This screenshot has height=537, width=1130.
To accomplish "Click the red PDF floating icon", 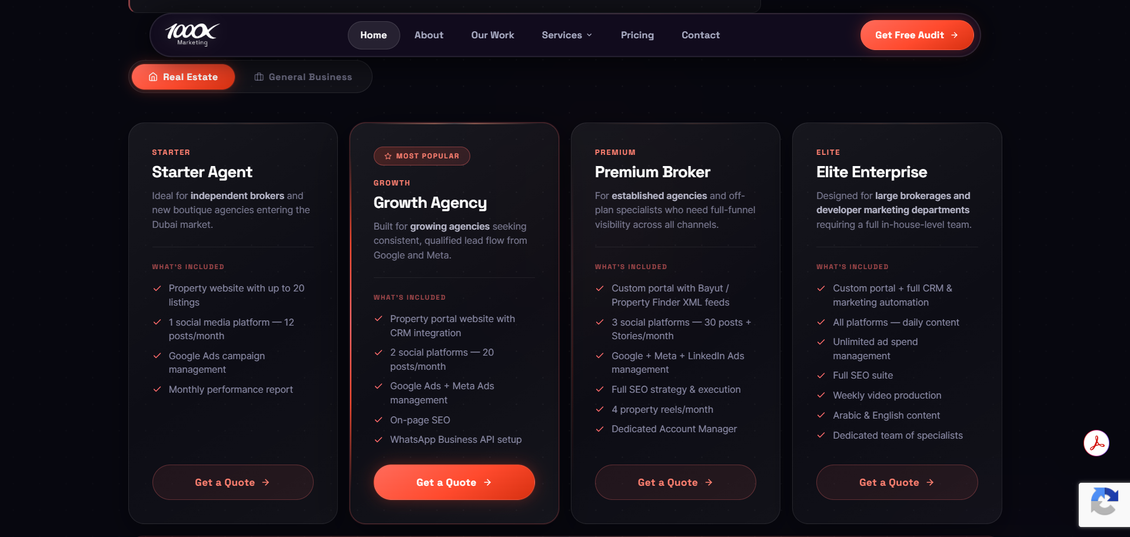I will pos(1096,443).
